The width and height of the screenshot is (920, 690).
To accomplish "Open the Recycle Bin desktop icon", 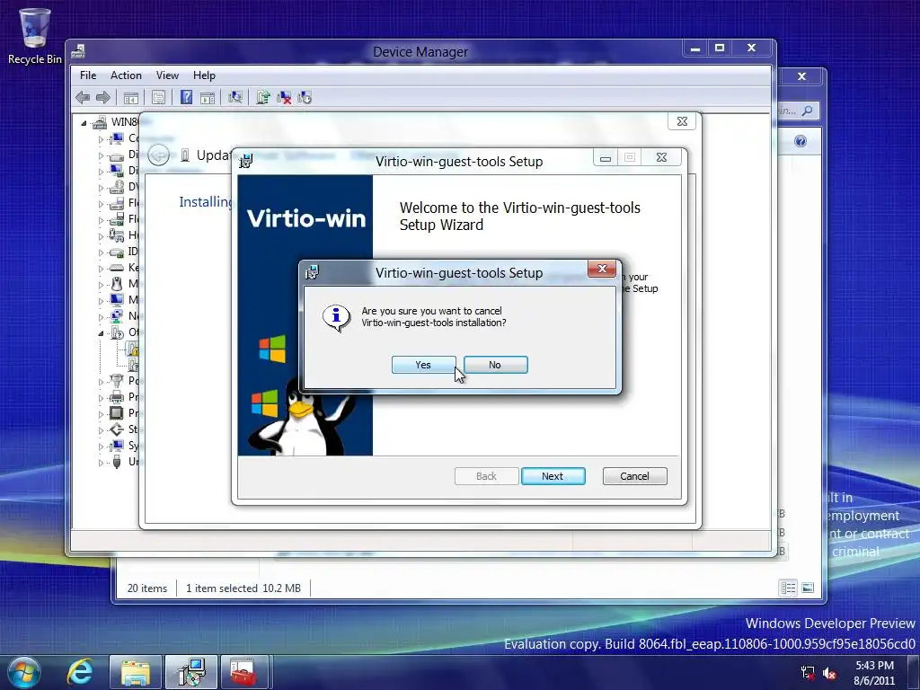I will pyautogui.click(x=34, y=36).
